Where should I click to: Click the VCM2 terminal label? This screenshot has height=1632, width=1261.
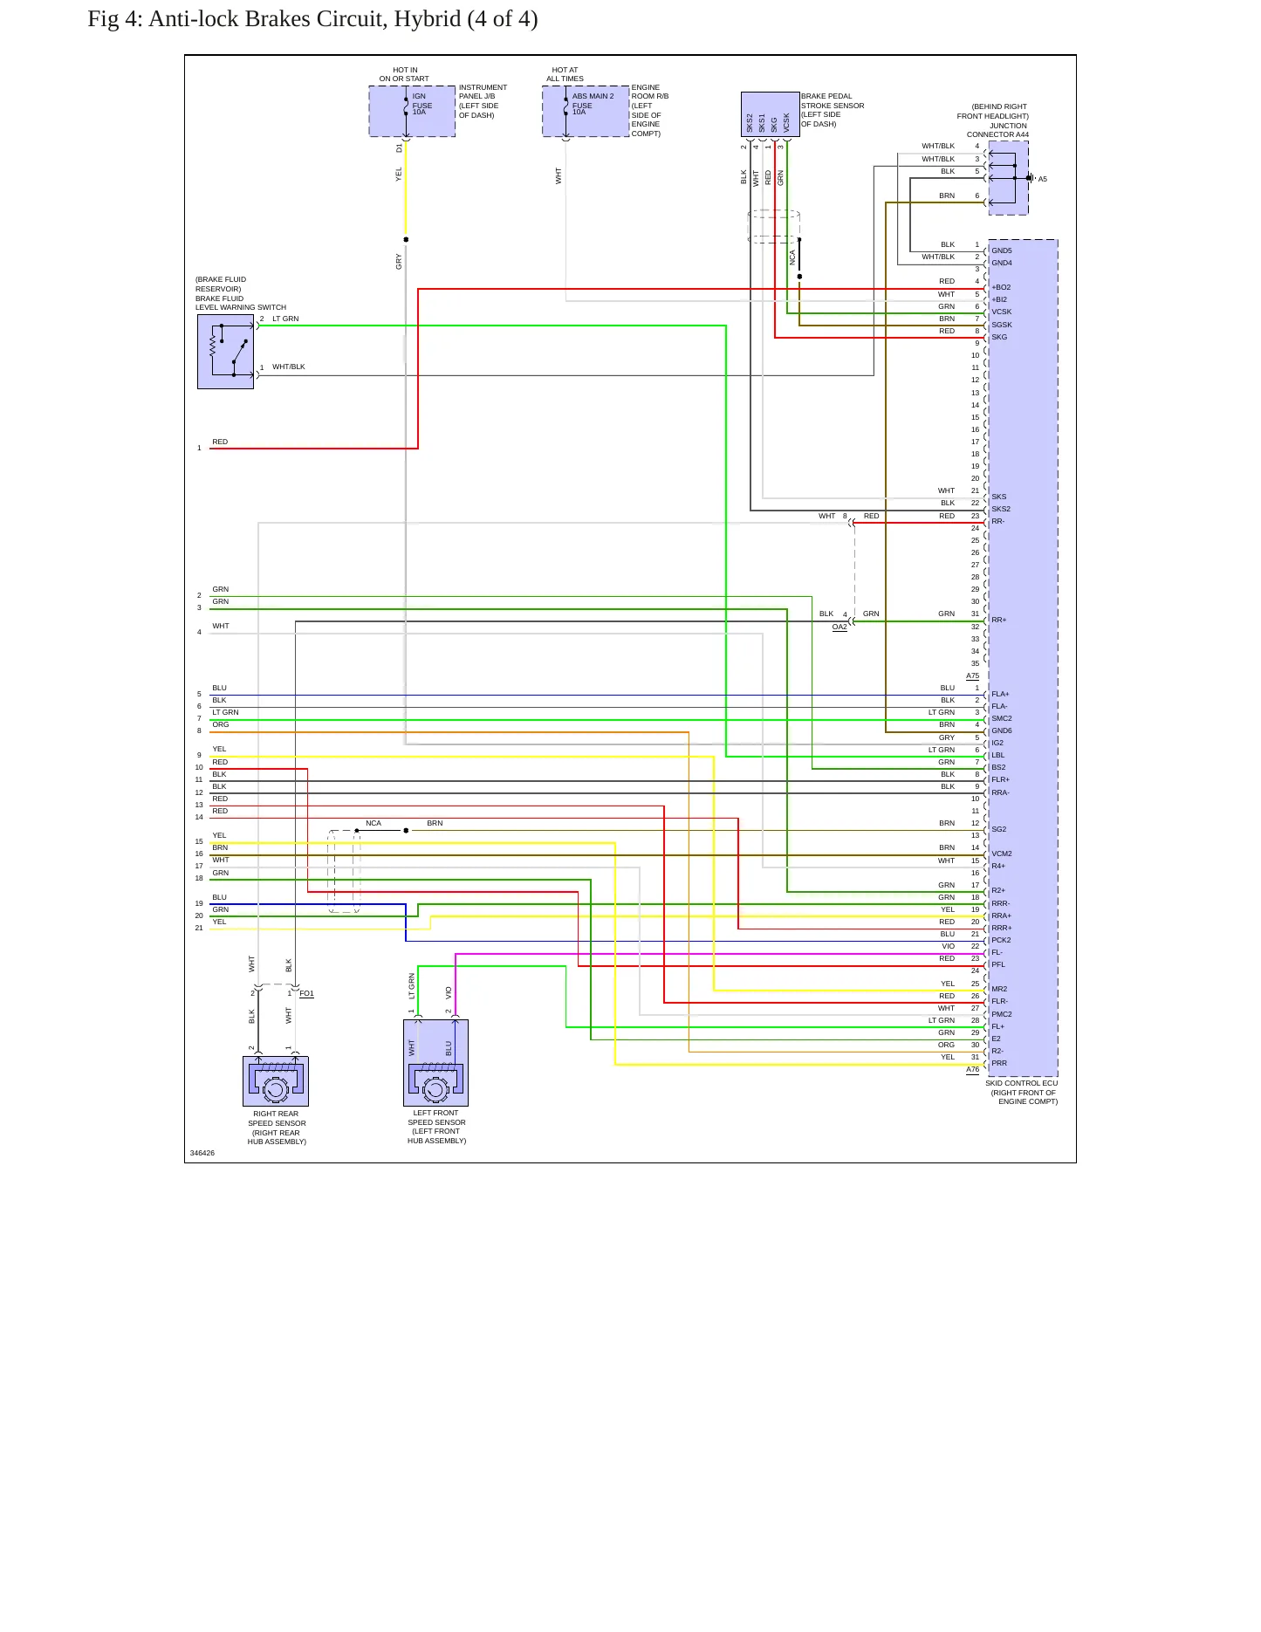pos(1002,854)
